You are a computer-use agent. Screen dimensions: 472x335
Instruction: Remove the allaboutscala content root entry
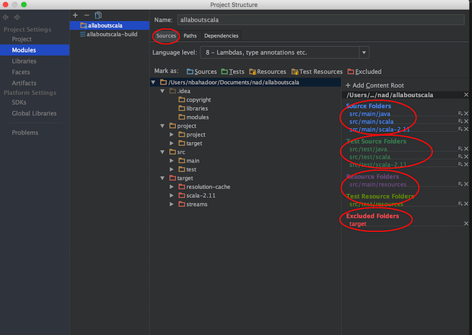pyautogui.click(x=466, y=95)
